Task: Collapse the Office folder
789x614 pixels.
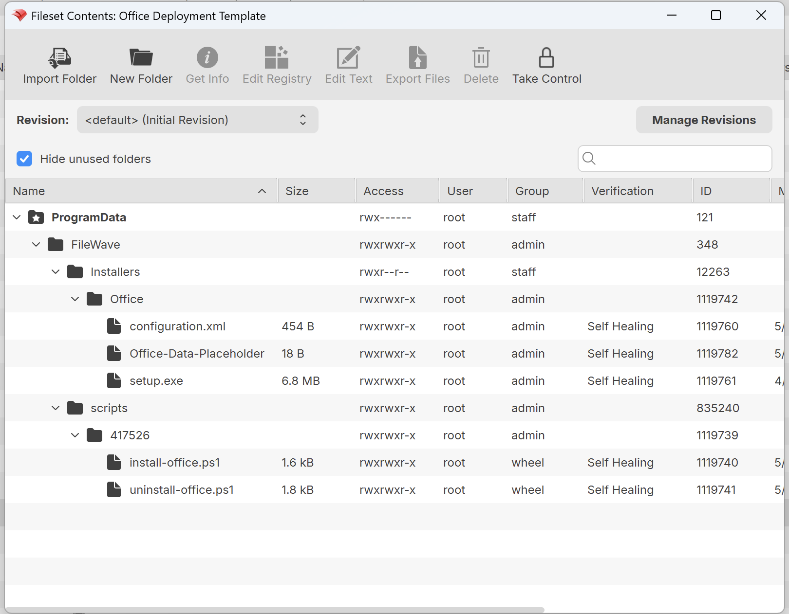Action: (x=75, y=299)
